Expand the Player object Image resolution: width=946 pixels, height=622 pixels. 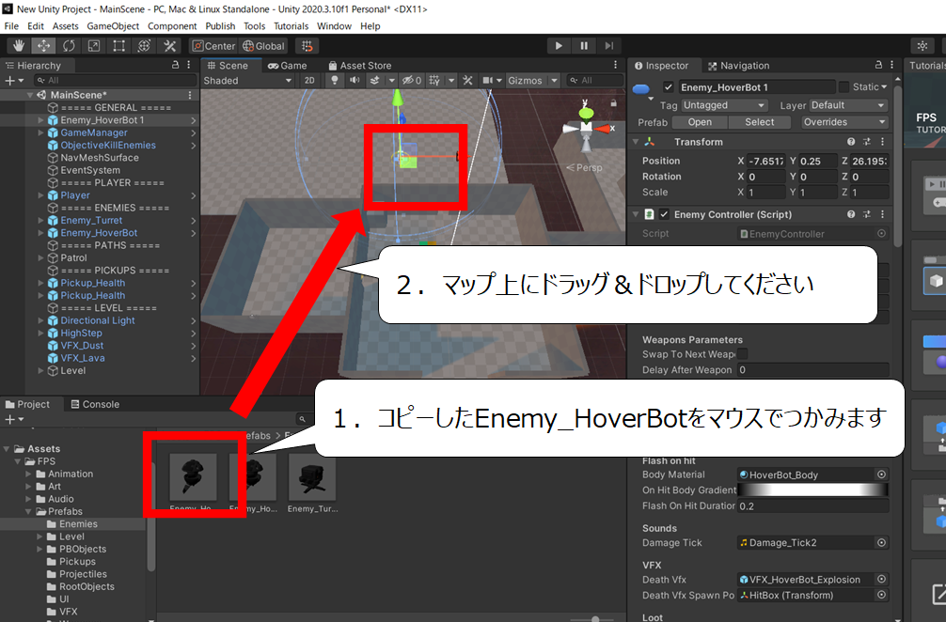[x=41, y=195]
